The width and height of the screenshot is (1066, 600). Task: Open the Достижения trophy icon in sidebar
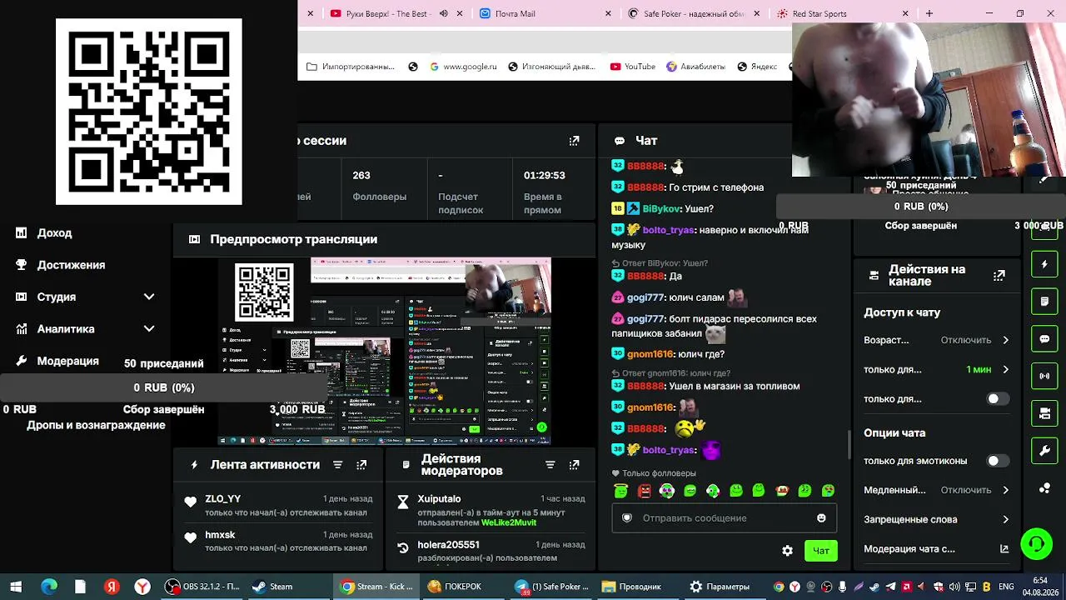pyautogui.click(x=22, y=265)
